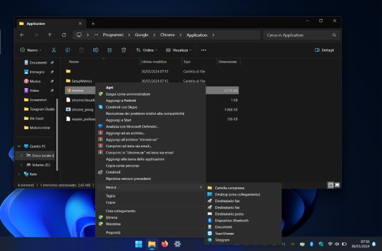Select the SetupMetrics folder row

pos(152,81)
